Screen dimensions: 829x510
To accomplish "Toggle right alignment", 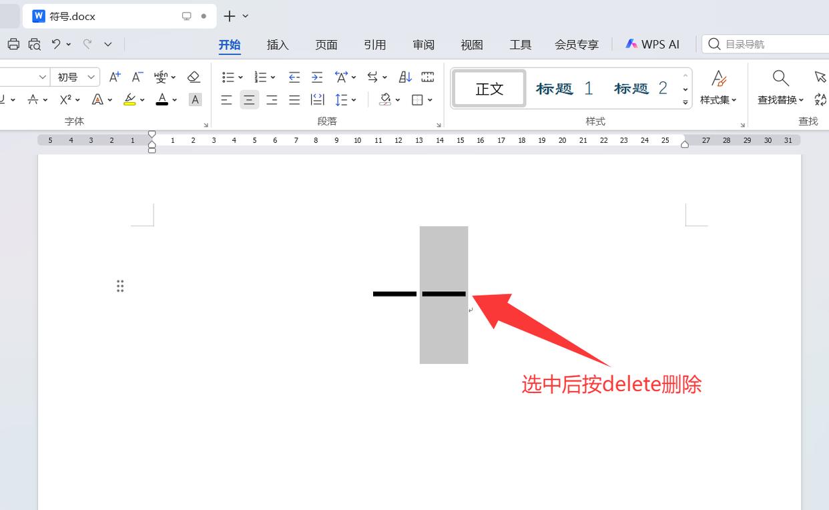I will click(x=272, y=100).
